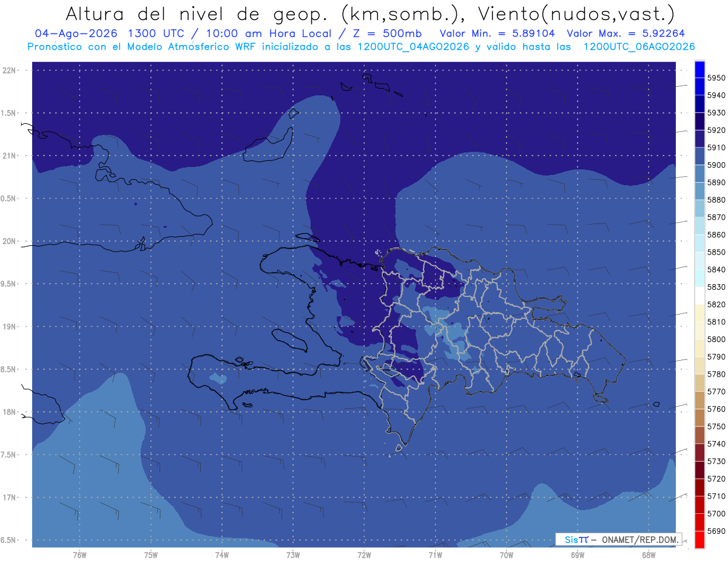Screen dimensions: 728x563
Task: Click the "19N" latitude label
Action: [10, 327]
